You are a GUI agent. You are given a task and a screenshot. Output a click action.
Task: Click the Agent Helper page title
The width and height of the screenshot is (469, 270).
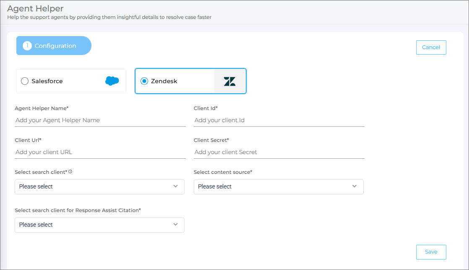click(x=35, y=8)
